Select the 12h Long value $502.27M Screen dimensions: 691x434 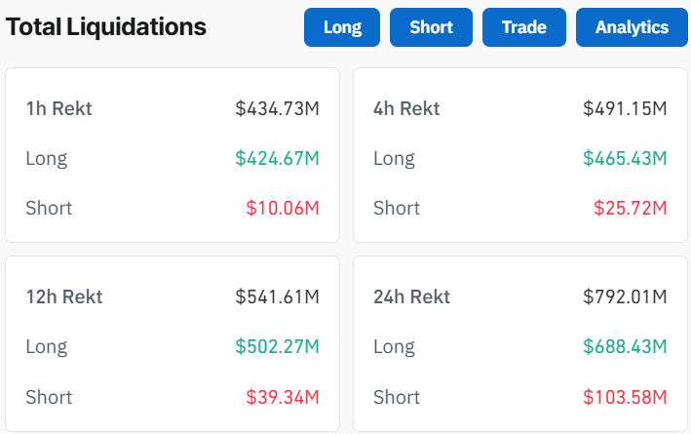point(277,346)
